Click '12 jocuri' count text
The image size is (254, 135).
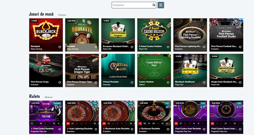coord(62,15)
